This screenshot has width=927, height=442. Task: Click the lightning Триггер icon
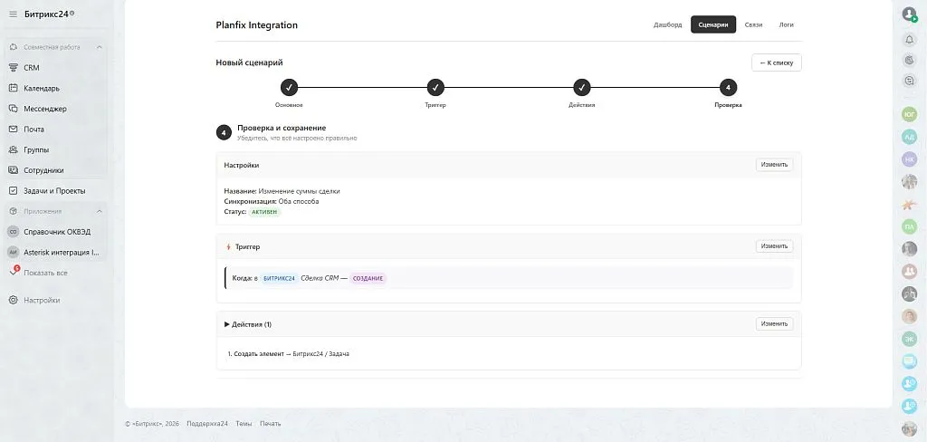pyautogui.click(x=228, y=246)
